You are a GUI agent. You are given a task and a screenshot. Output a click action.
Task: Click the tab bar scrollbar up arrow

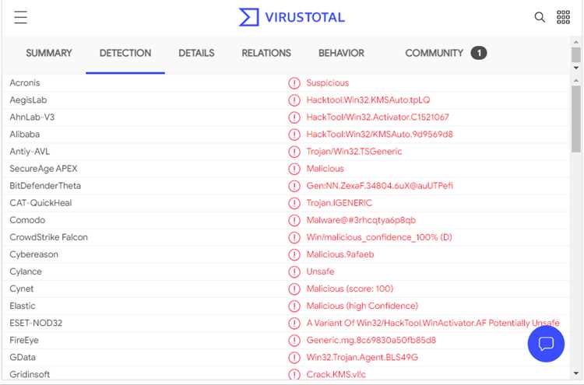coord(576,42)
